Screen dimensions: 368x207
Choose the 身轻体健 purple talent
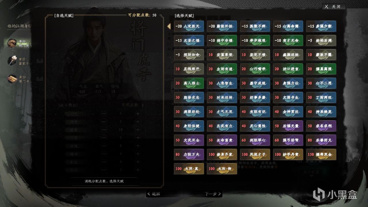tap(189, 126)
